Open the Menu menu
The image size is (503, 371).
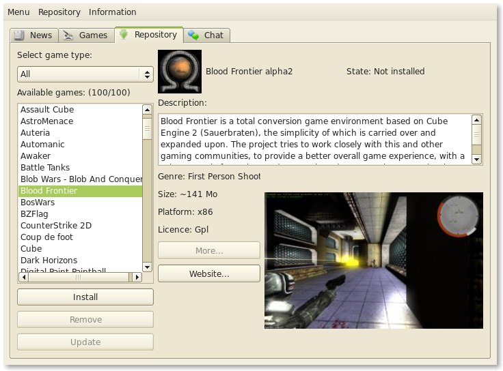point(18,12)
